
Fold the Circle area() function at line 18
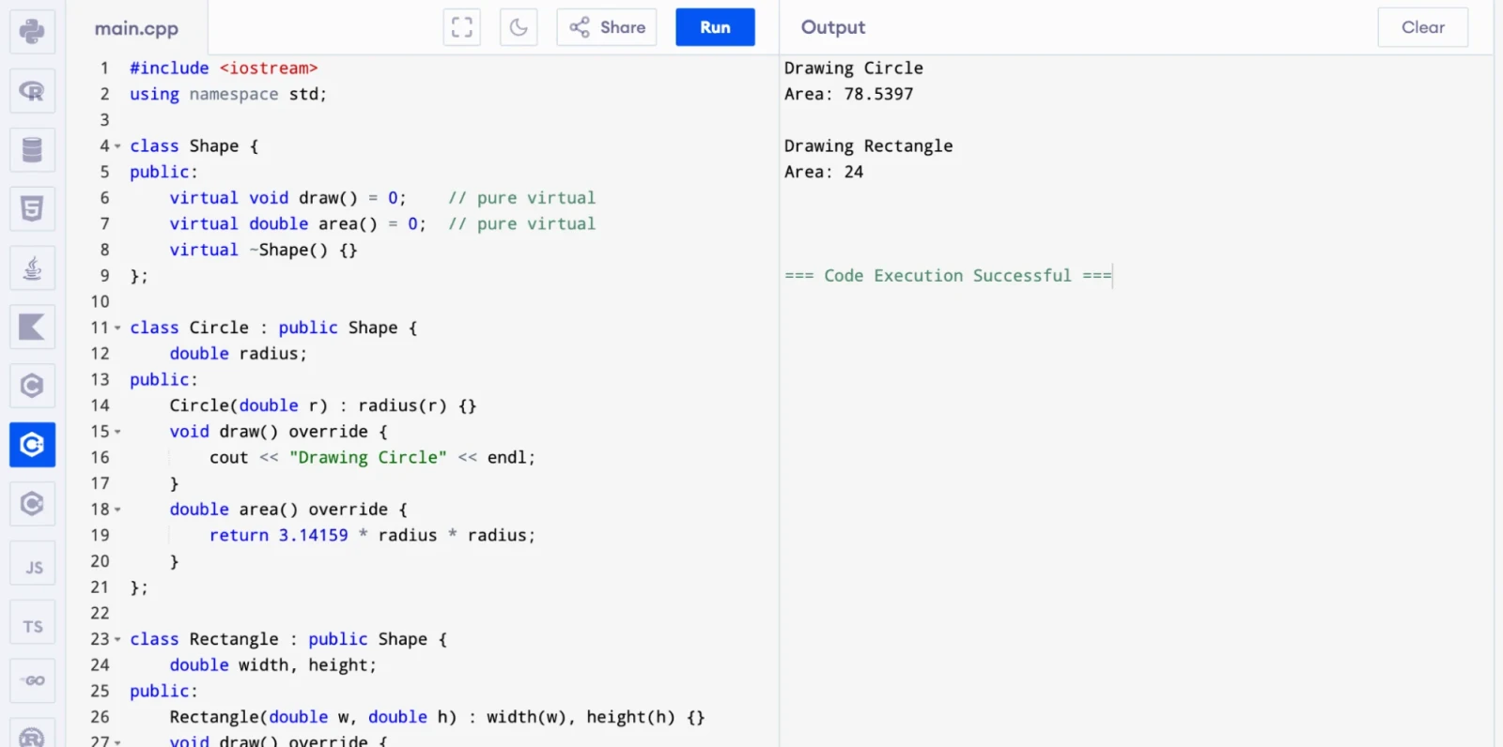(x=117, y=510)
